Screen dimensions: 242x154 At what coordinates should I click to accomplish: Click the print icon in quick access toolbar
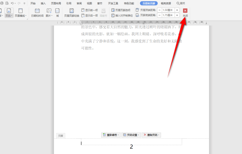click(x=2, y=3)
